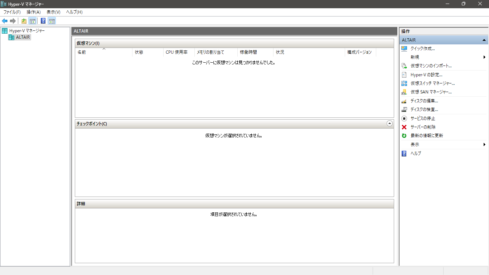Open クイック作成... action

[x=423, y=49]
